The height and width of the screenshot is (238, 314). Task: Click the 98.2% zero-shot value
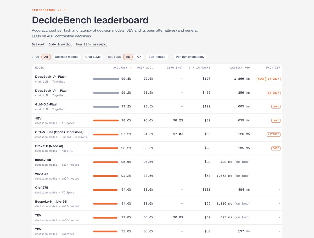coord(178,121)
